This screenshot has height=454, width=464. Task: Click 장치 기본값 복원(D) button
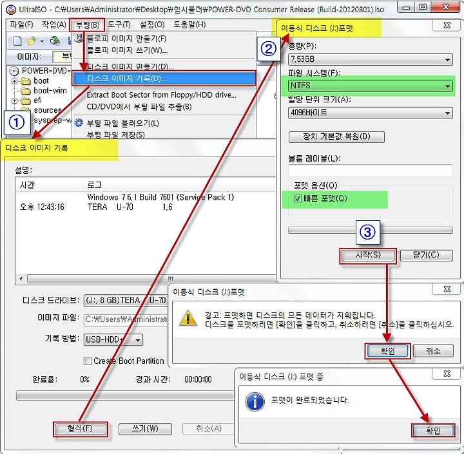coord(336,137)
